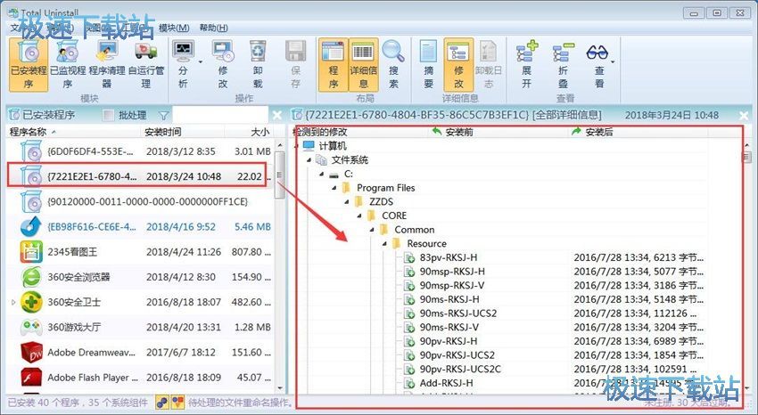The image size is (758, 415).
Task: Open the 分析 dropdown arrow
Action: [x=201, y=61]
